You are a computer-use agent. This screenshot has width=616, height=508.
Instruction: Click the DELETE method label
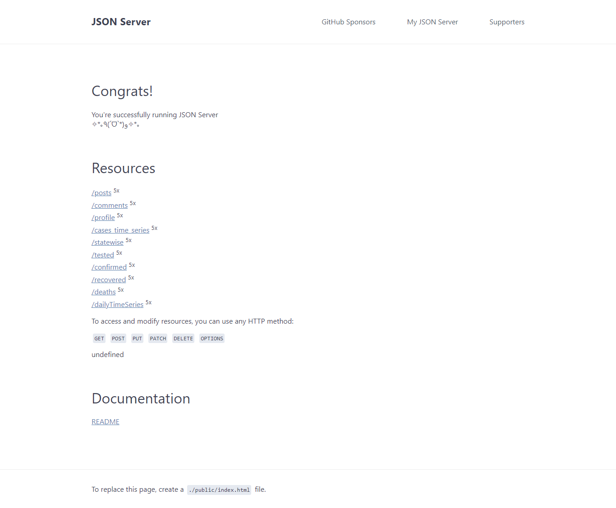(x=183, y=339)
